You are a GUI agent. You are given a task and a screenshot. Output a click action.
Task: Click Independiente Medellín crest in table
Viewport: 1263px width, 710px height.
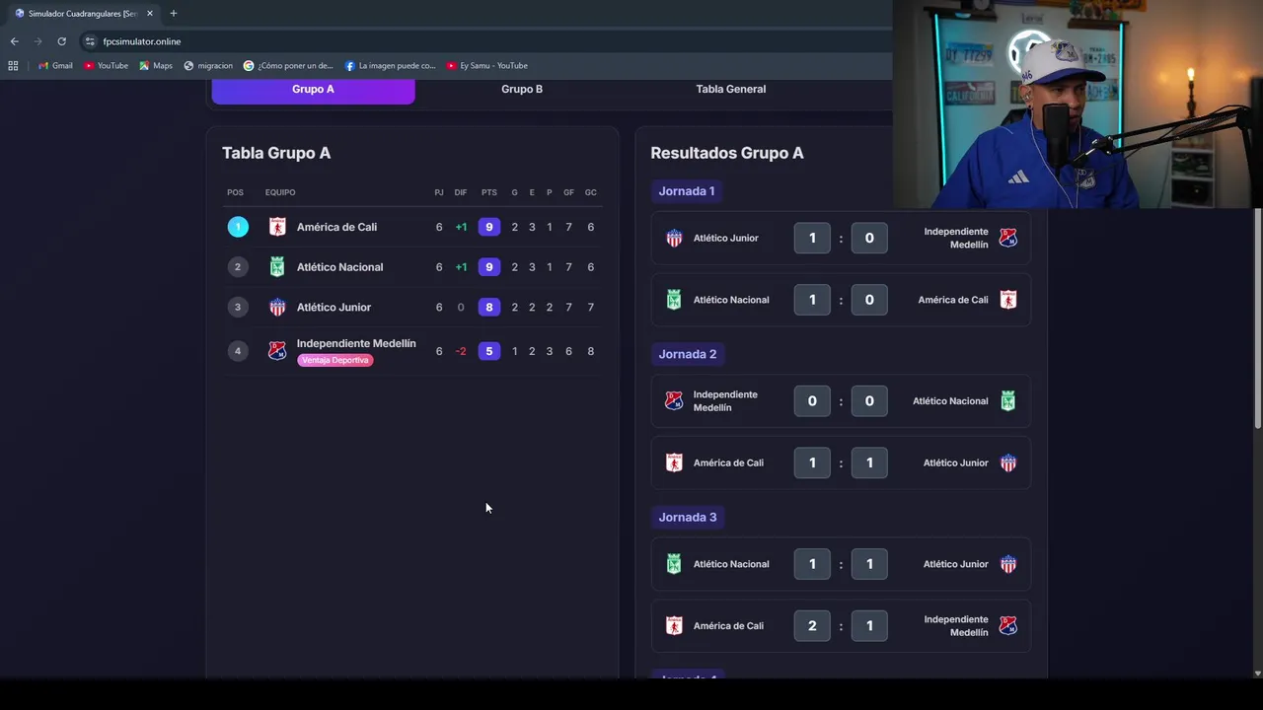pos(277,351)
